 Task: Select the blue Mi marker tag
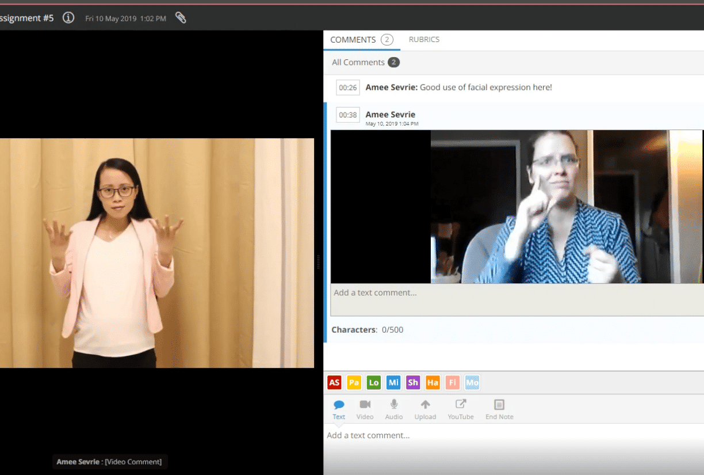tap(393, 382)
